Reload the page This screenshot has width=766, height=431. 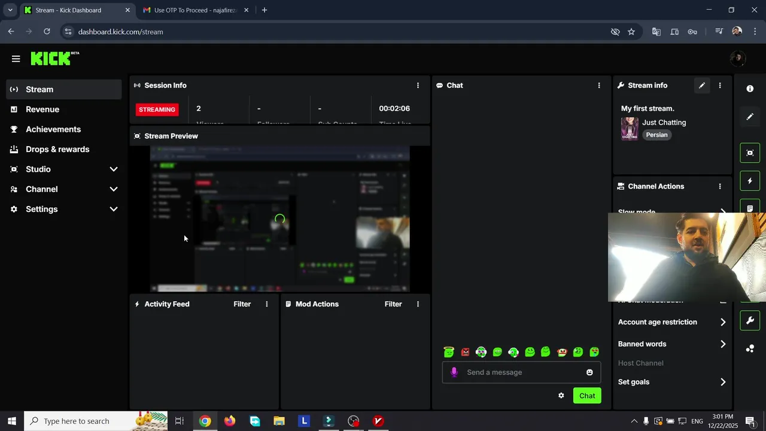coord(47,32)
